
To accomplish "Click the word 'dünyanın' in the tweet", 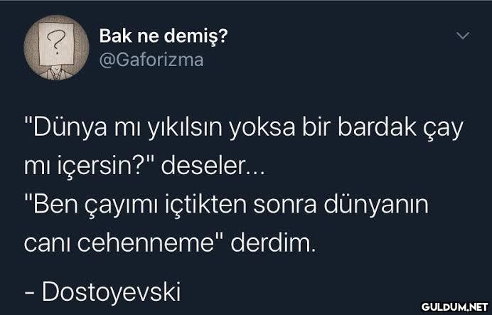I will pos(376,205).
